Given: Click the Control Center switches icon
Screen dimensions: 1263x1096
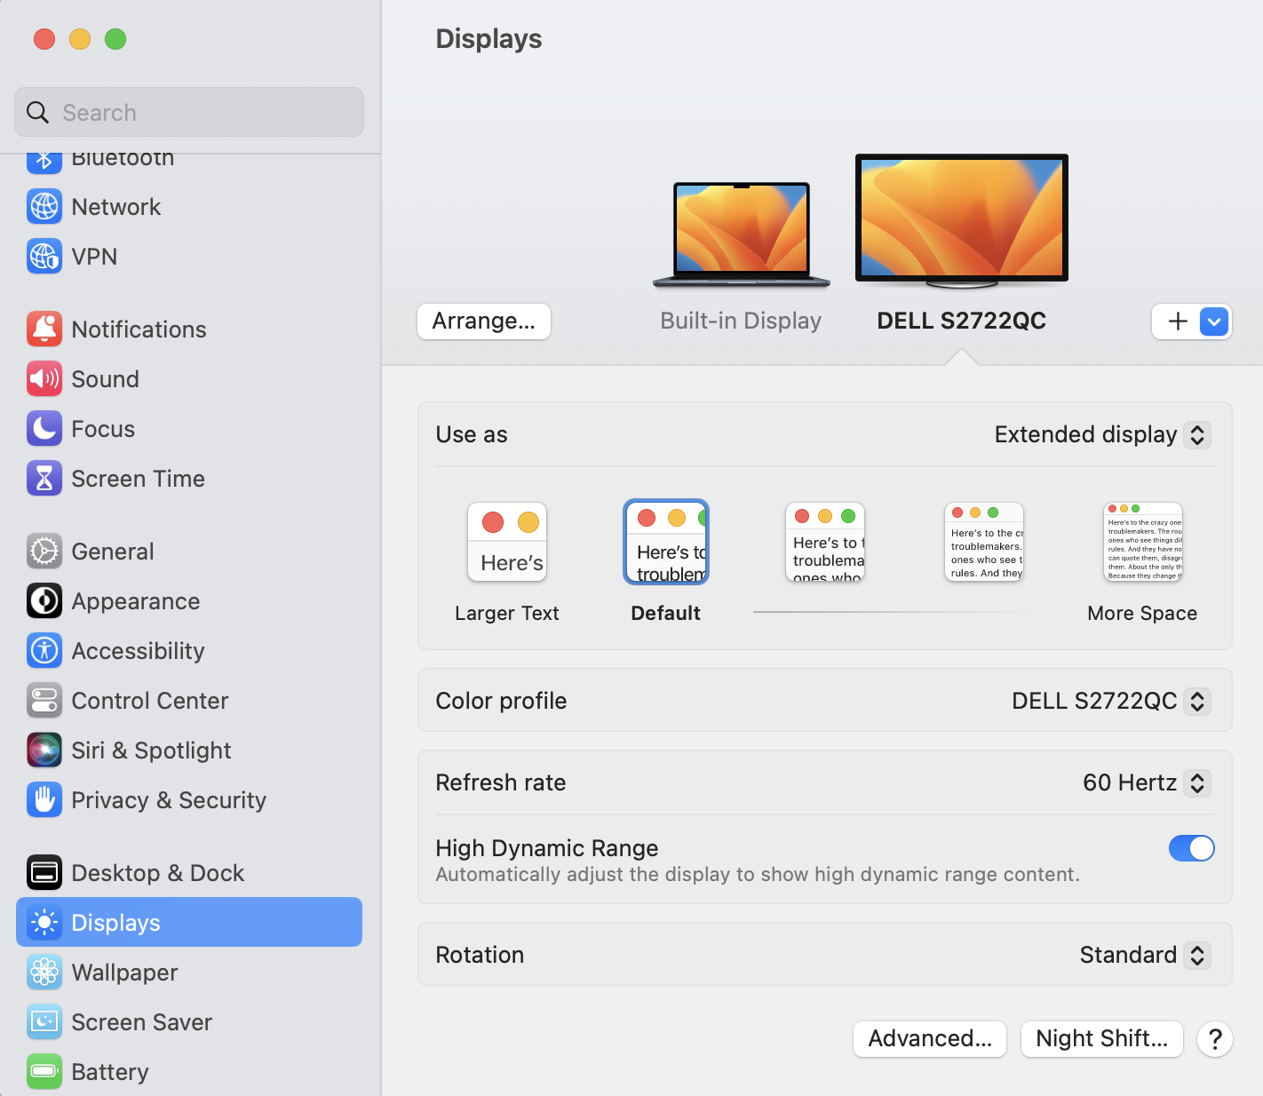Looking at the screenshot, I should coord(44,700).
